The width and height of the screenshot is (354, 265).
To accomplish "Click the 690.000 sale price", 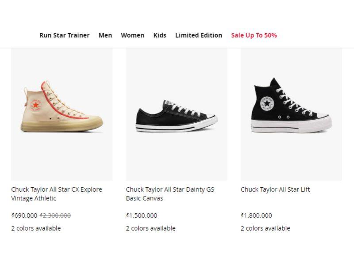I will tap(24, 216).
